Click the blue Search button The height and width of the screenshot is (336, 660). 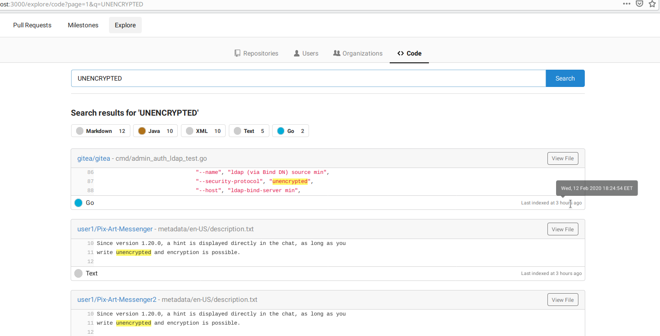point(565,78)
